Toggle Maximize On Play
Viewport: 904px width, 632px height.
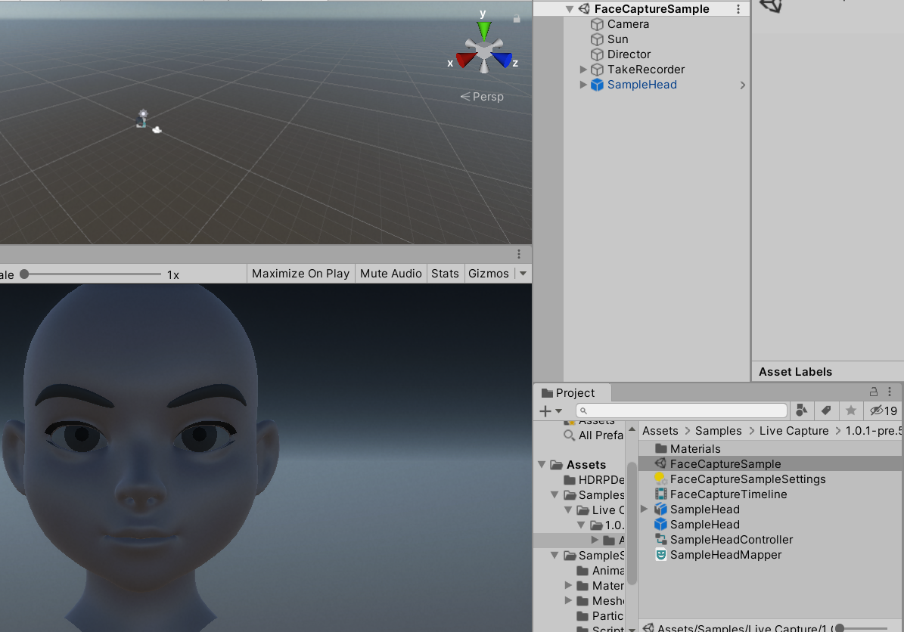[x=300, y=274]
